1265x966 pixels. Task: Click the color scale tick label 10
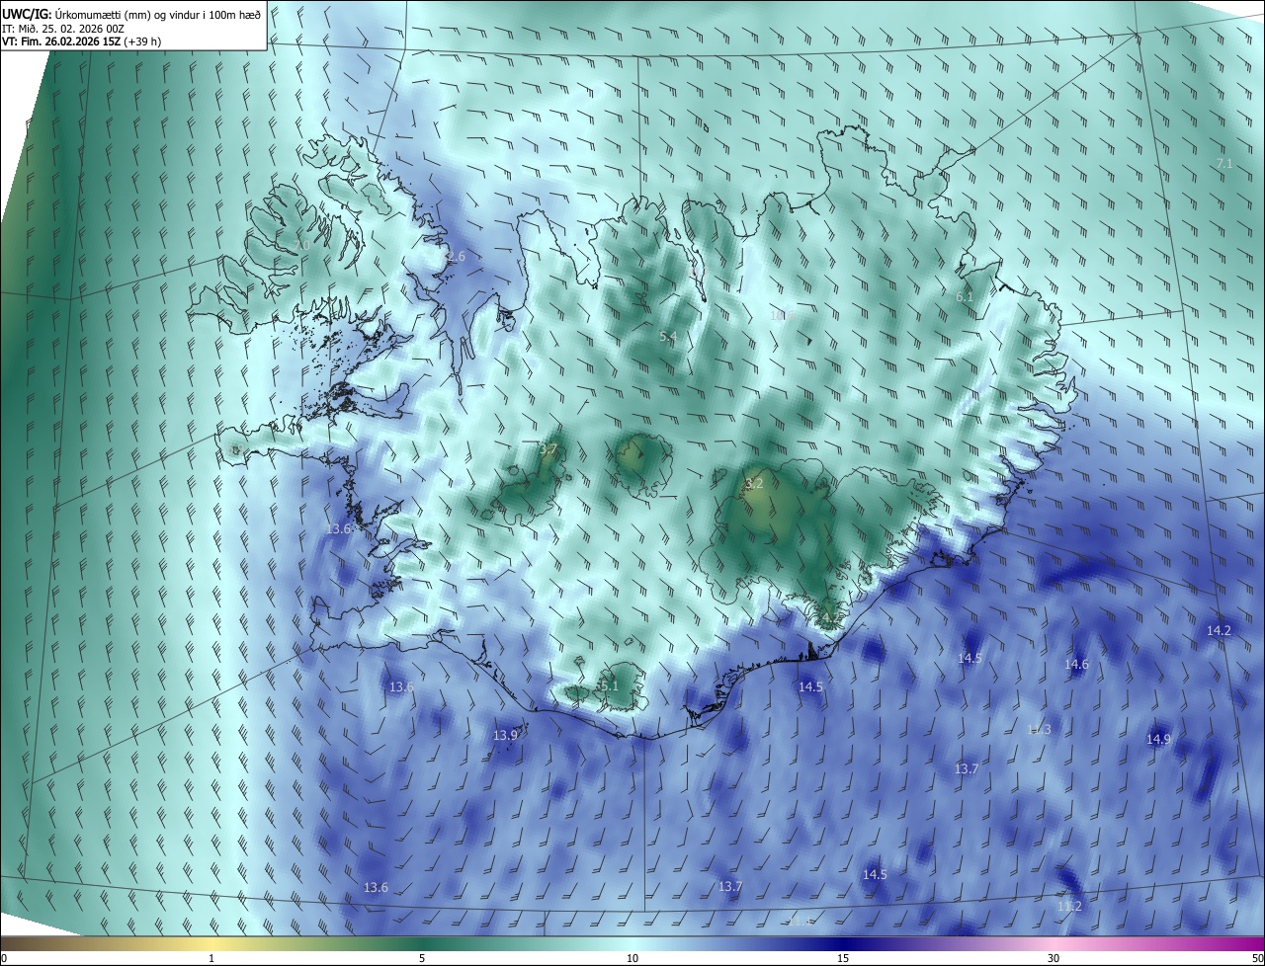(632, 958)
